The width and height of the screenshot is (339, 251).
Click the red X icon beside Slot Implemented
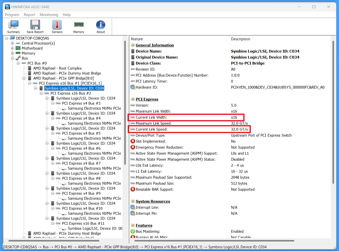133,141
